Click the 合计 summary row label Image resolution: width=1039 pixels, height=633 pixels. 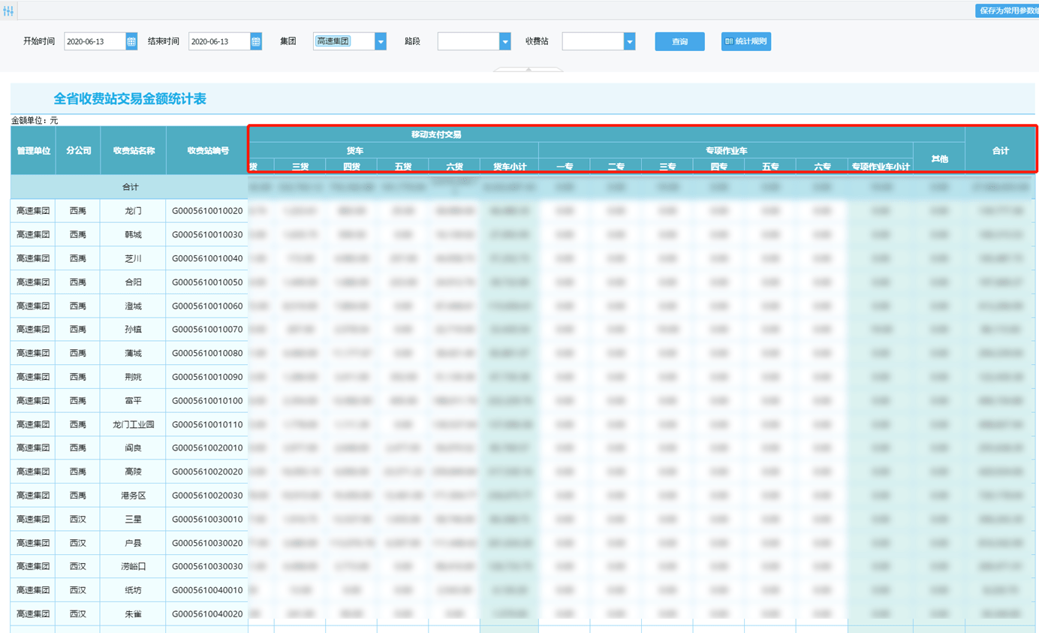click(x=130, y=187)
